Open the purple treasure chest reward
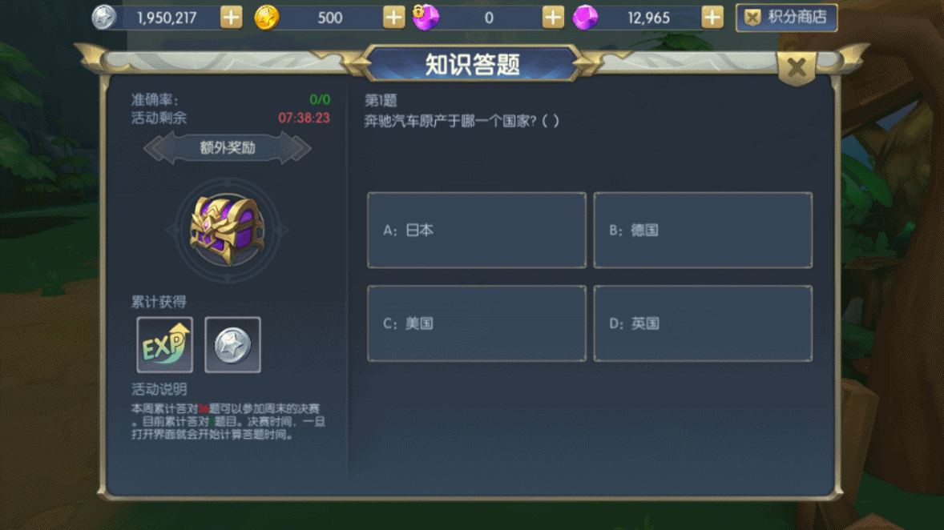 228,230
